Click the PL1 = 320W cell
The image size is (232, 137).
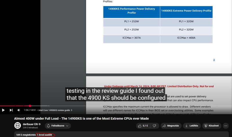186,23
